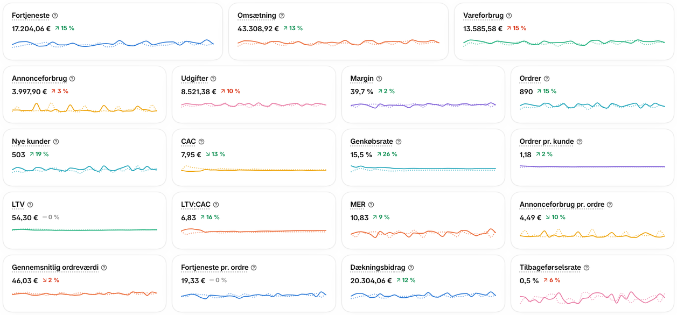Click the help icon beside Genkøbsrate
The image size is (677, 315).
coord(399,142)
